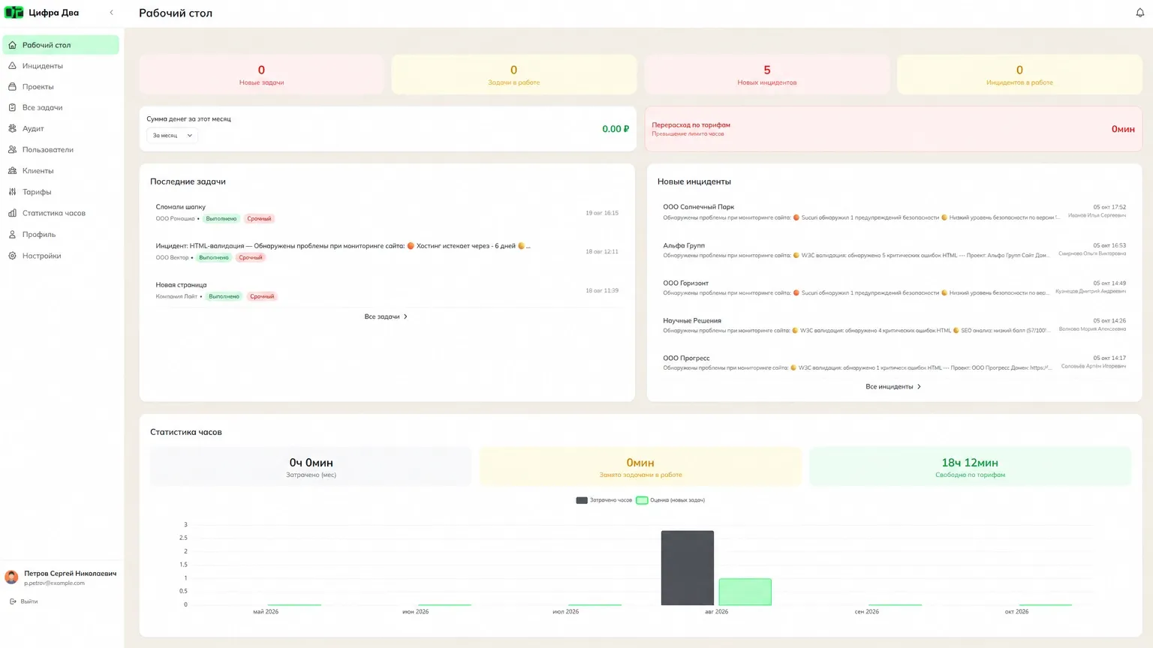Click the person icon beside Профиль
This screenshot has height=648, width=1153.
[x=12, y=235]
